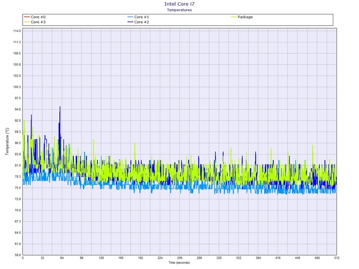Click the 94.8 value on temperature axis

[x=17, y=109]
